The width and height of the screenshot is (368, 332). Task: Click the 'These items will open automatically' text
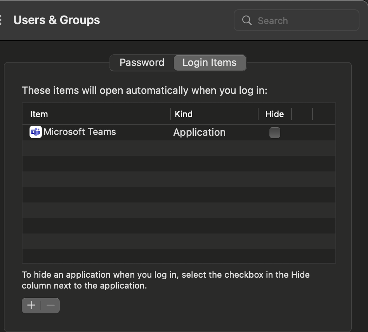[144, 90]
